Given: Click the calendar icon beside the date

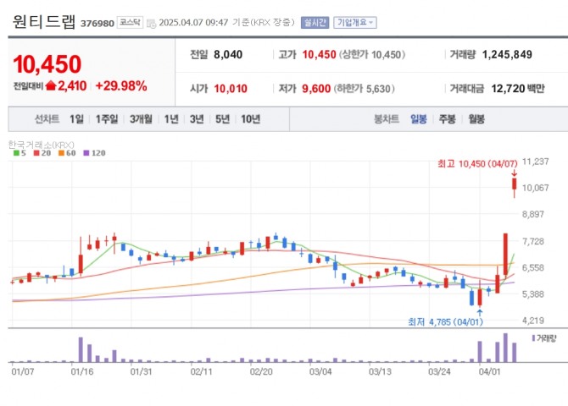Looking at the screenshot, I should 151,24.
